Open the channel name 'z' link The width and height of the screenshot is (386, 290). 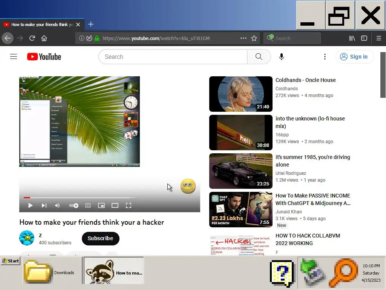[40, 235]
